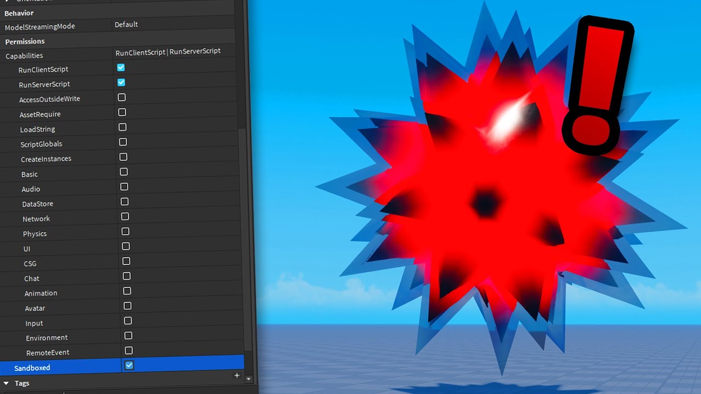Image resolution: width=701 pixels, height=394 pixels.
Task: Tick the UI capability checkbox
Action: pos(126,246)
